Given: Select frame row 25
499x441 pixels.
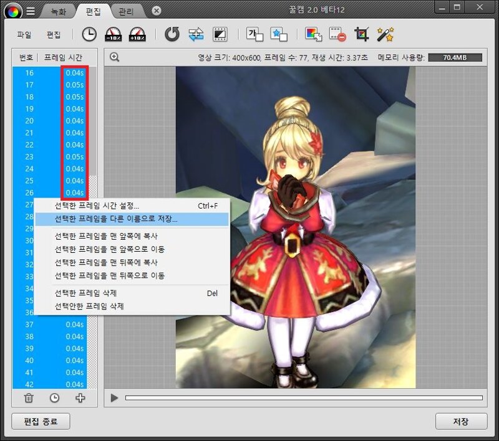Looking at the screenshot, I should point(50,181).
